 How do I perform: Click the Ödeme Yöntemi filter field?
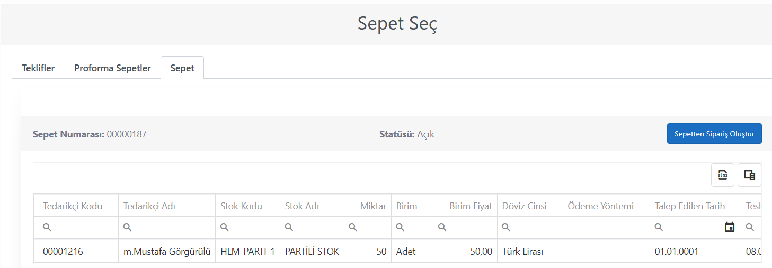pyautogui.click(x=606, y=227)
